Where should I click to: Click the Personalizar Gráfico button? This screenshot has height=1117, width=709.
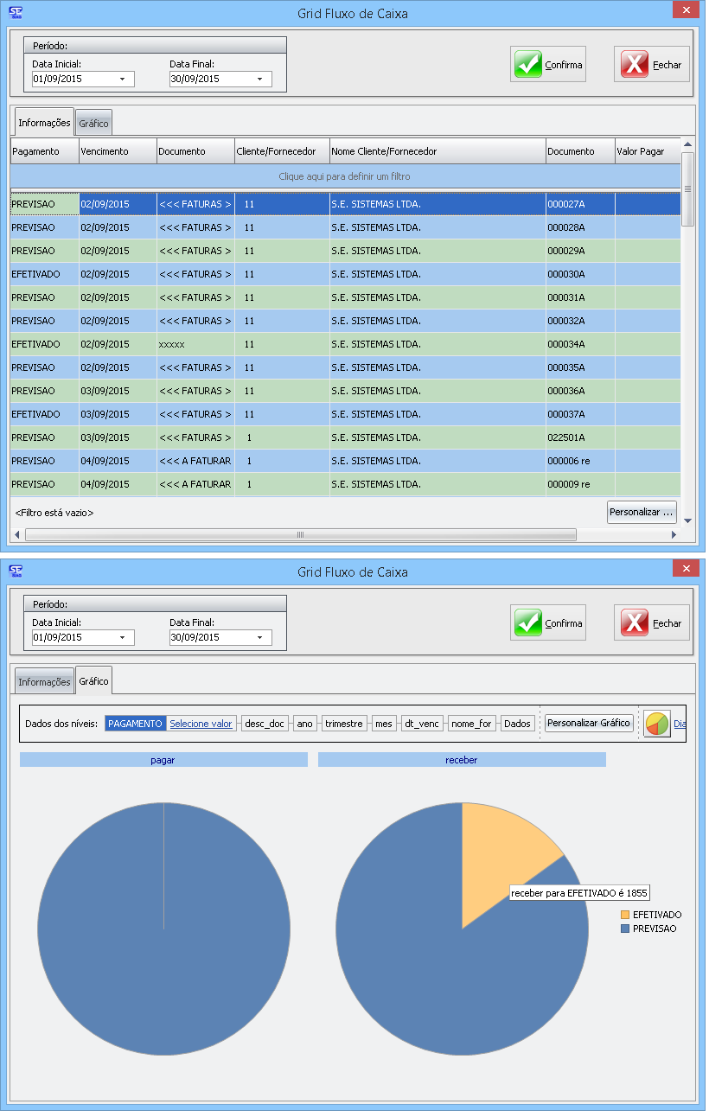[589, 723]
